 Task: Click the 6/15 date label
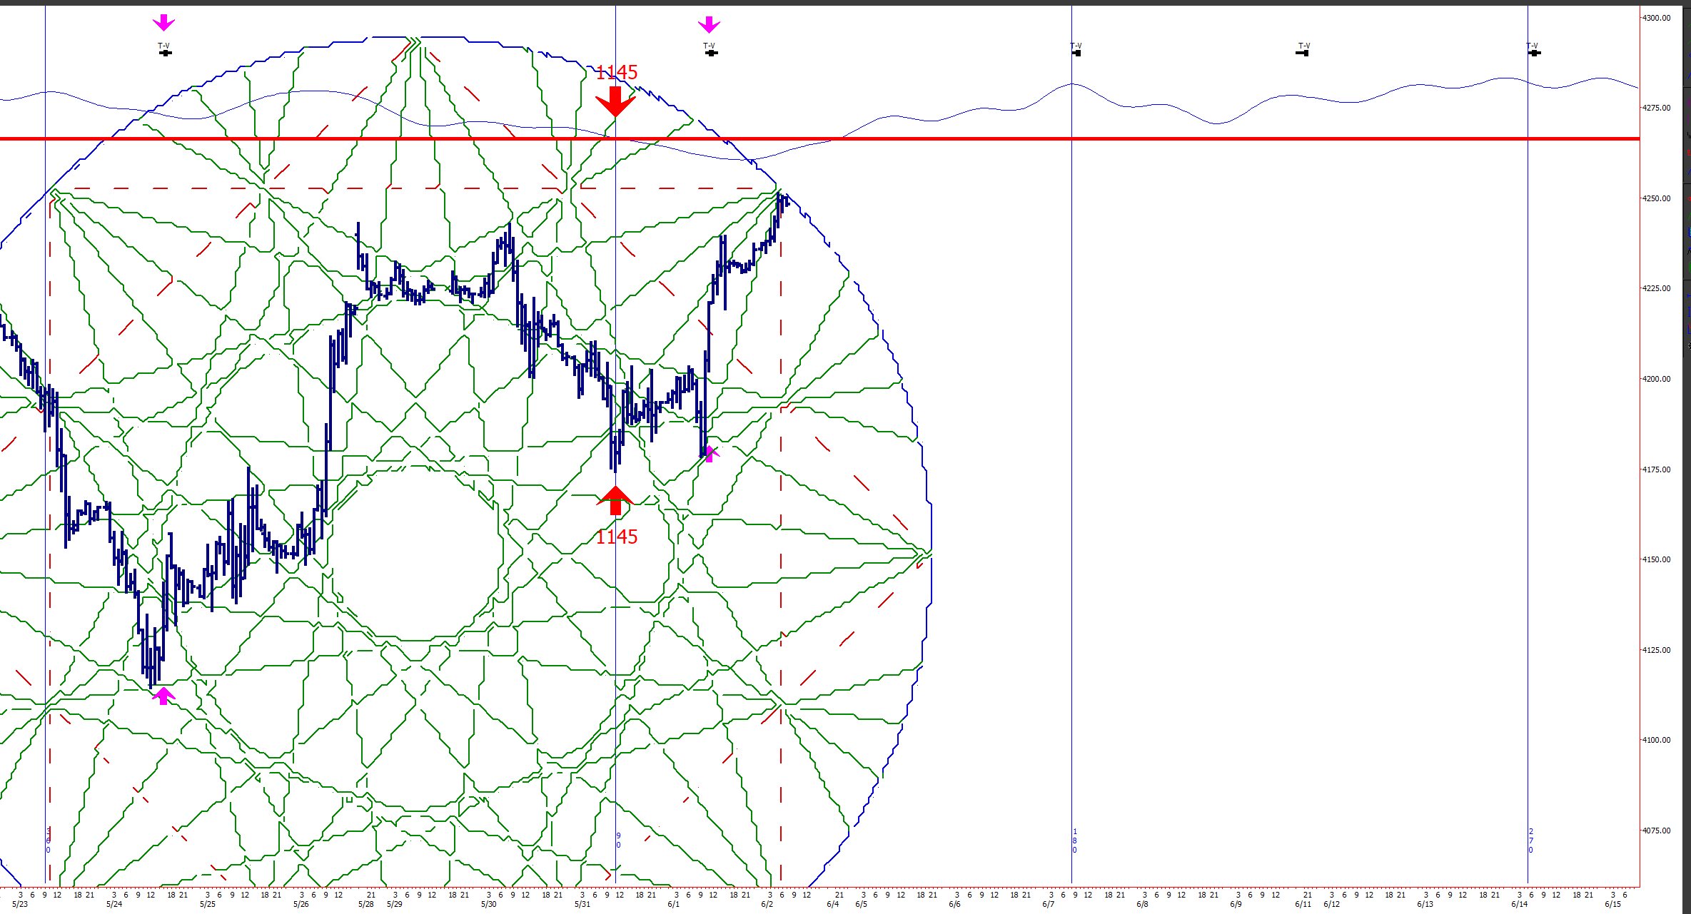coord(1612,905)
